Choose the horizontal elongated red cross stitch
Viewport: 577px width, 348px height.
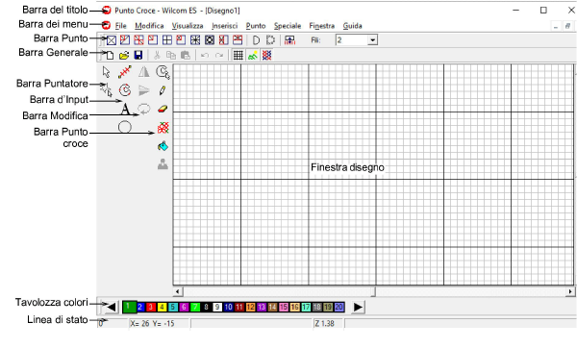coord(238,40)
